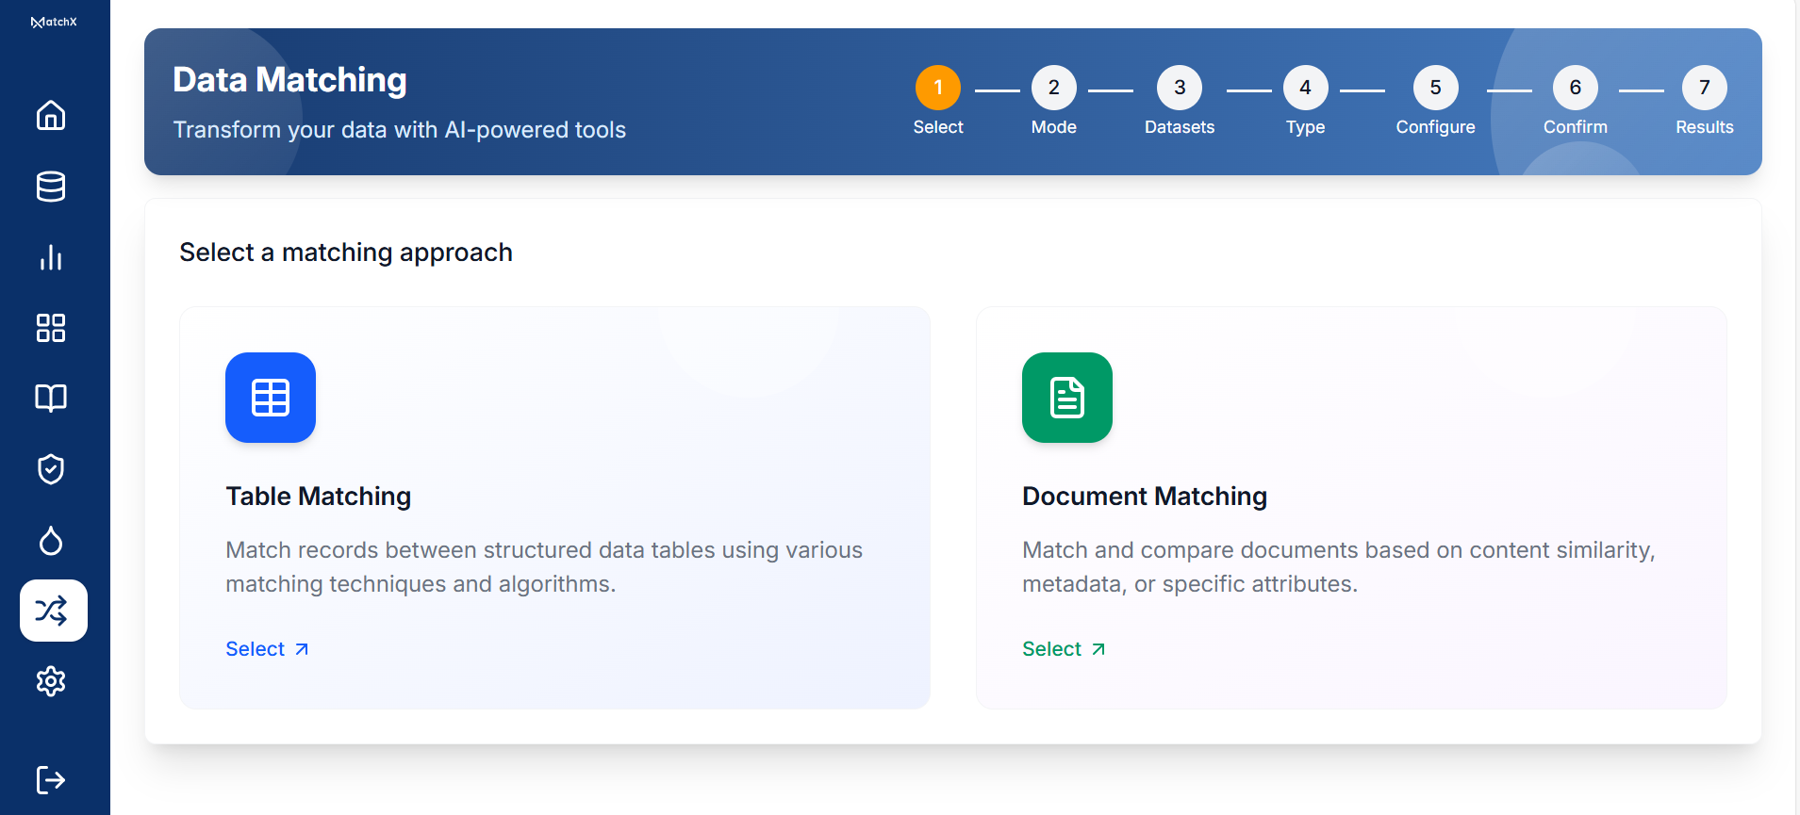This screenshot has height=815, width=1800.
Task: Click the Data Matching page heading
Action: (290, 80)
